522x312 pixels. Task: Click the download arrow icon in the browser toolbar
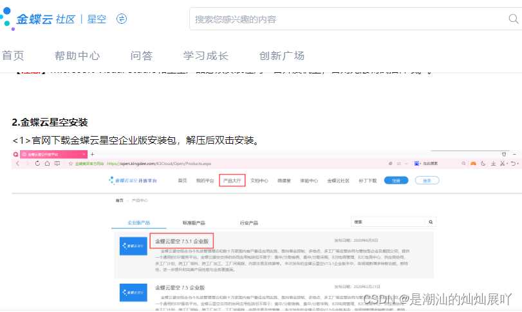pos(493,164)
